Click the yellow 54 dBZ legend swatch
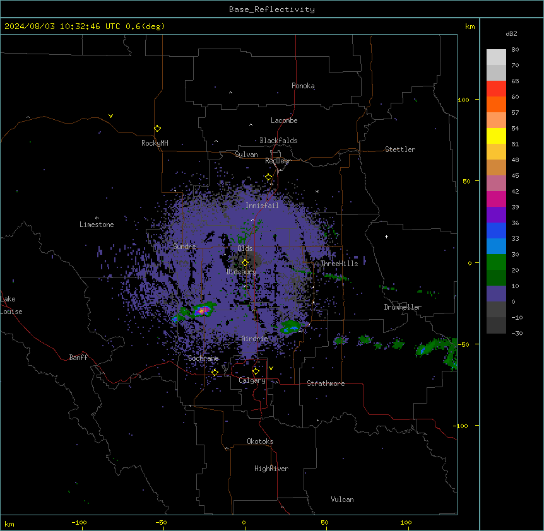 click(x=496, y=136)
